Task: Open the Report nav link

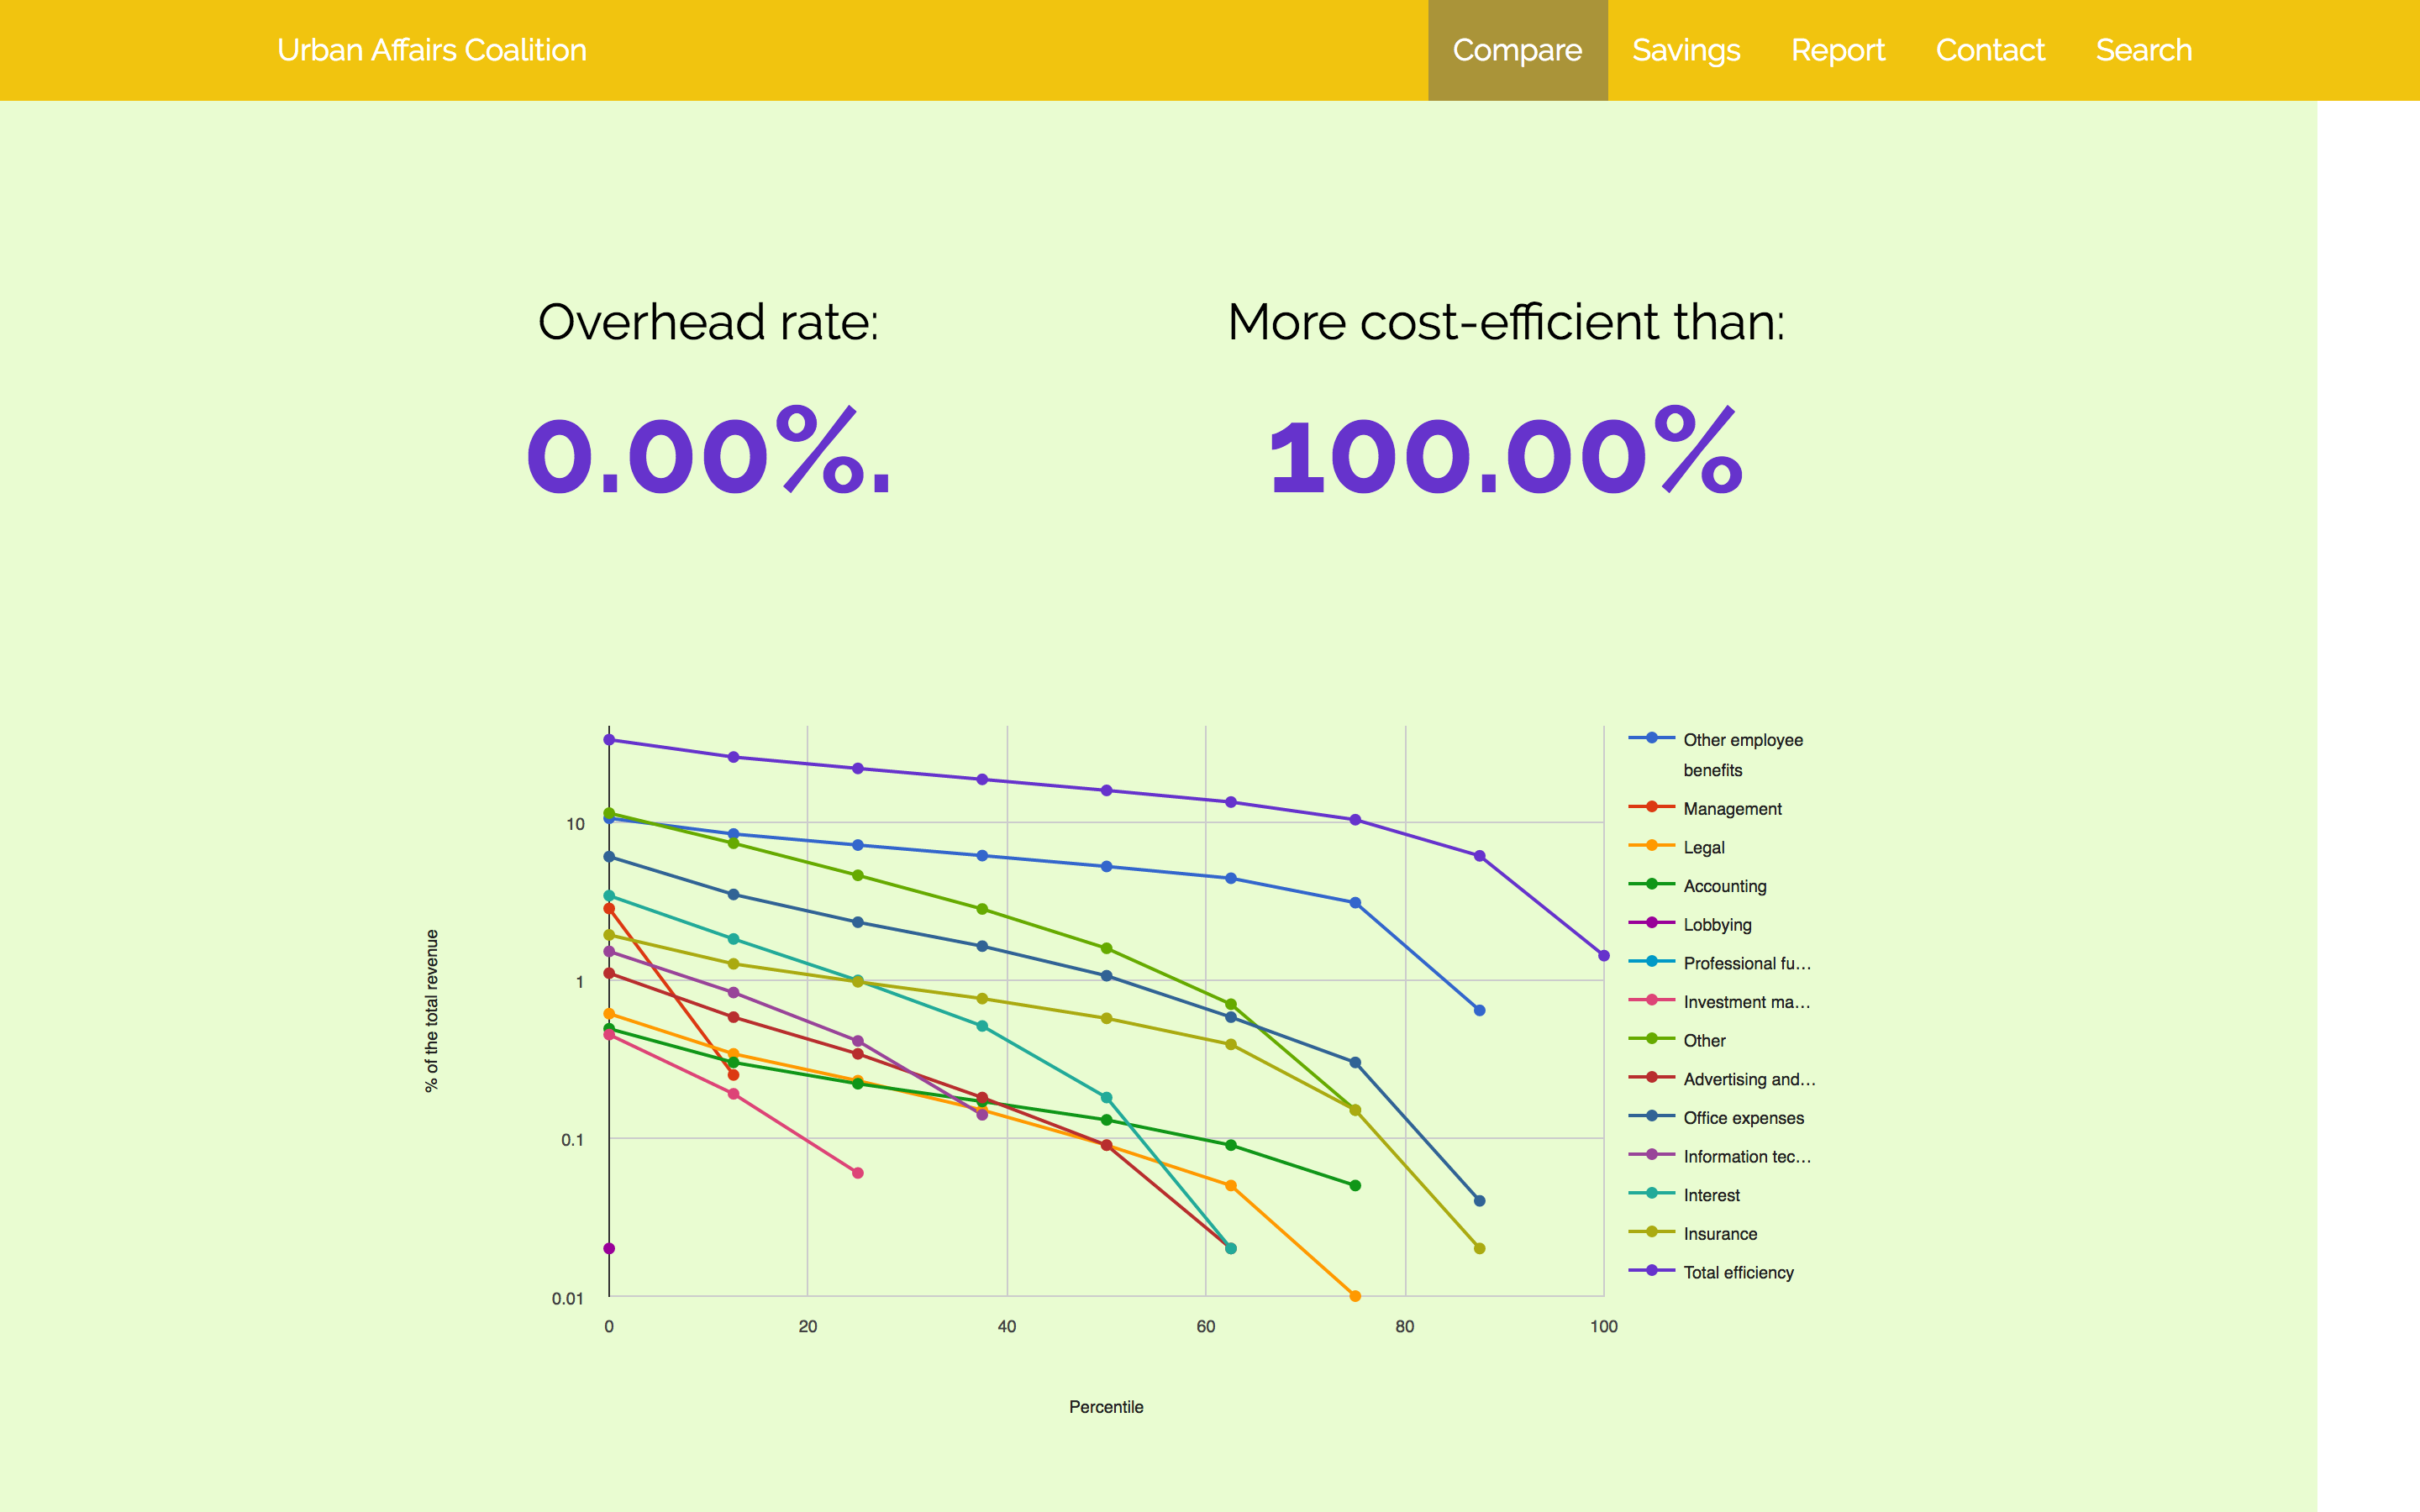Action: pyautogui.click(x=1837, y=50)
